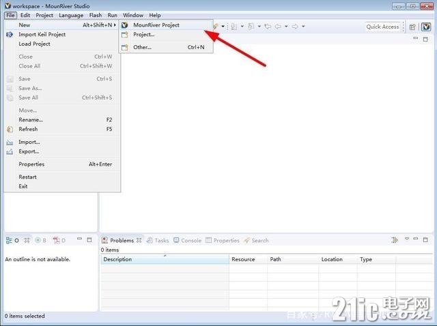
Task: Maximize the Problems panel
Action: (x=425, y=239)
